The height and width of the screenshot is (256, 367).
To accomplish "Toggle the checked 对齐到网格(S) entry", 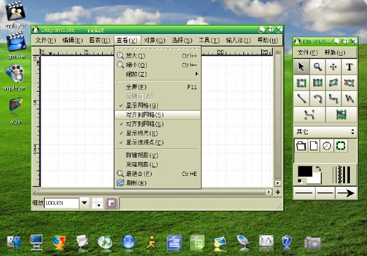I will [158, 124].
